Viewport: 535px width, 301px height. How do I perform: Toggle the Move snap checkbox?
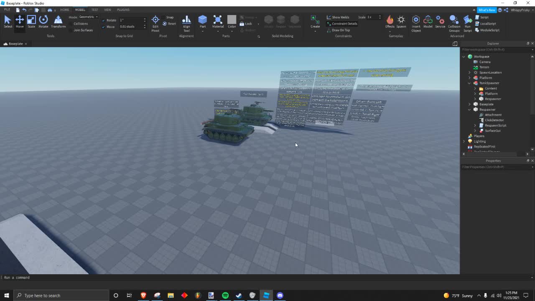(103, 26)
